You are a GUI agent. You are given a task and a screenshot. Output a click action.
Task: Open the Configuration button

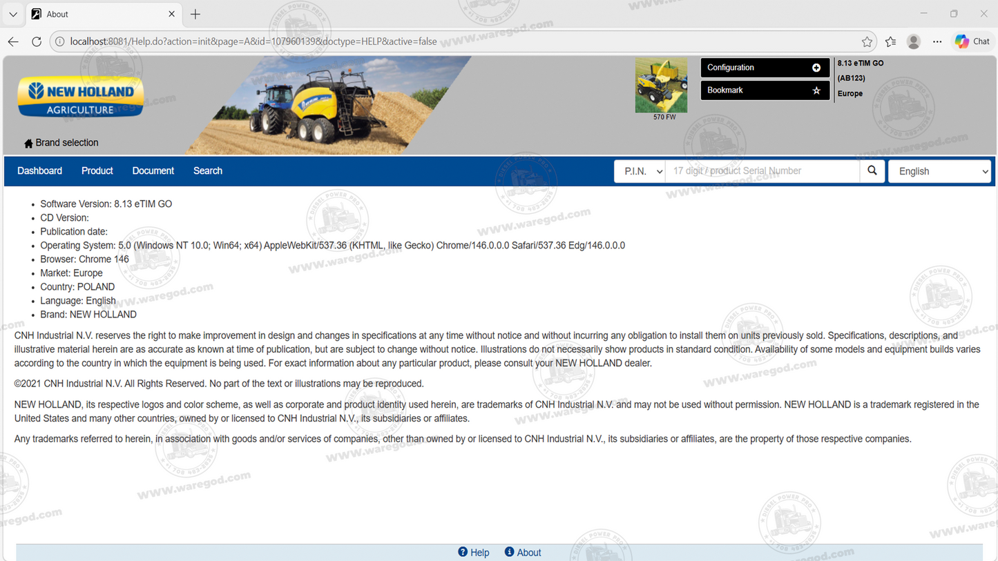pyautogui.click(x=765, y=68)
